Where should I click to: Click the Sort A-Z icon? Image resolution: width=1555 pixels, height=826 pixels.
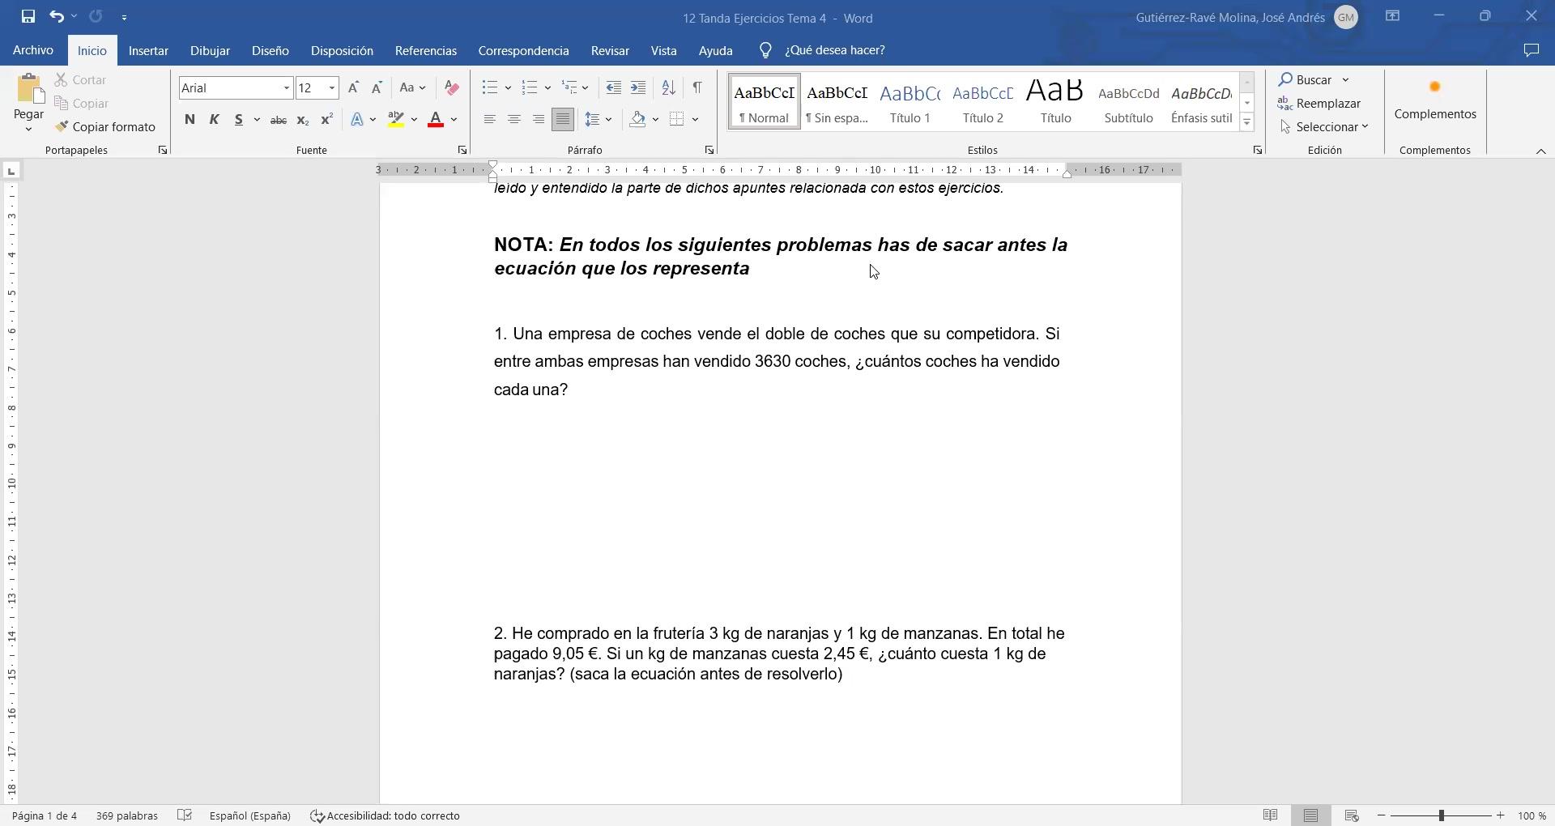(x=668, y=87)
